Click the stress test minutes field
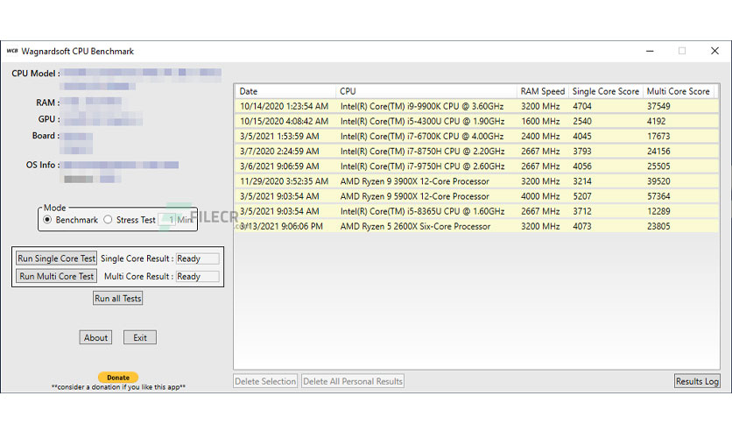This screenshot has height=424, width=732. (166, 220)
